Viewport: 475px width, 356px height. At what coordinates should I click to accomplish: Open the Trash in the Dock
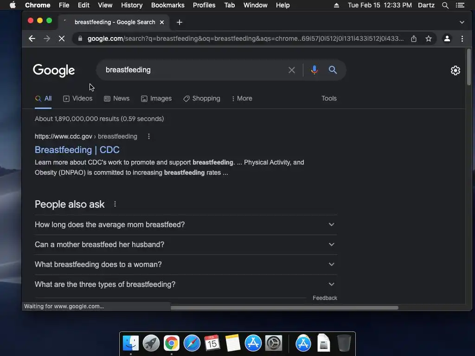pyautogui.click(x=344, y=343)
